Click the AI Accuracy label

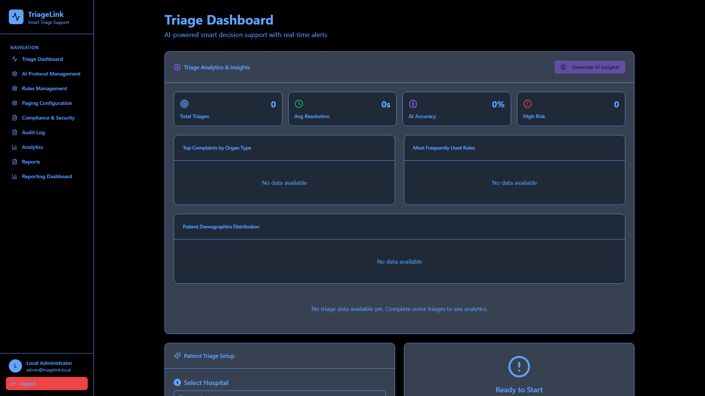point(422,116)
